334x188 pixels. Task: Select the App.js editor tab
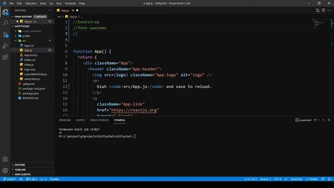coord(65,10)
